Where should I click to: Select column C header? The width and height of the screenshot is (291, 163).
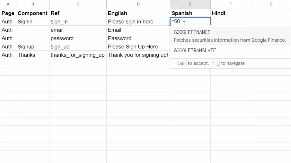point(78,4)
